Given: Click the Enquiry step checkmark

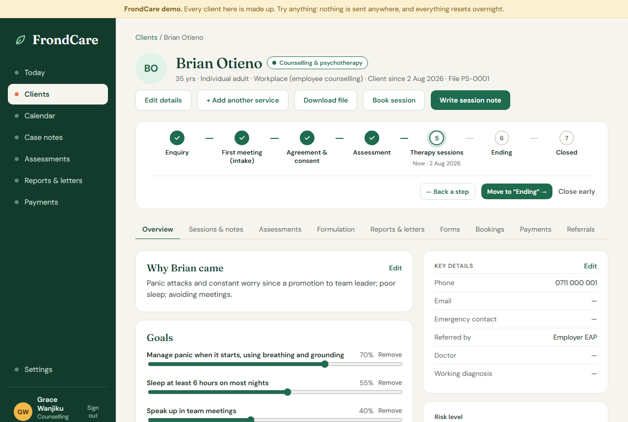Looking at the screenshot, I should pos(177,138).
